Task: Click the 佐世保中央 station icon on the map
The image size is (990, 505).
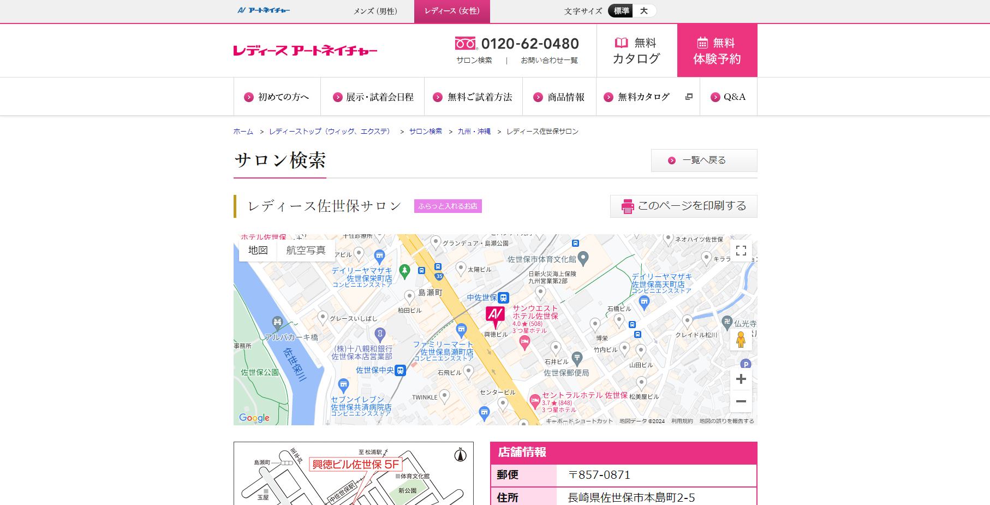Action: click(x=400, y=370)
